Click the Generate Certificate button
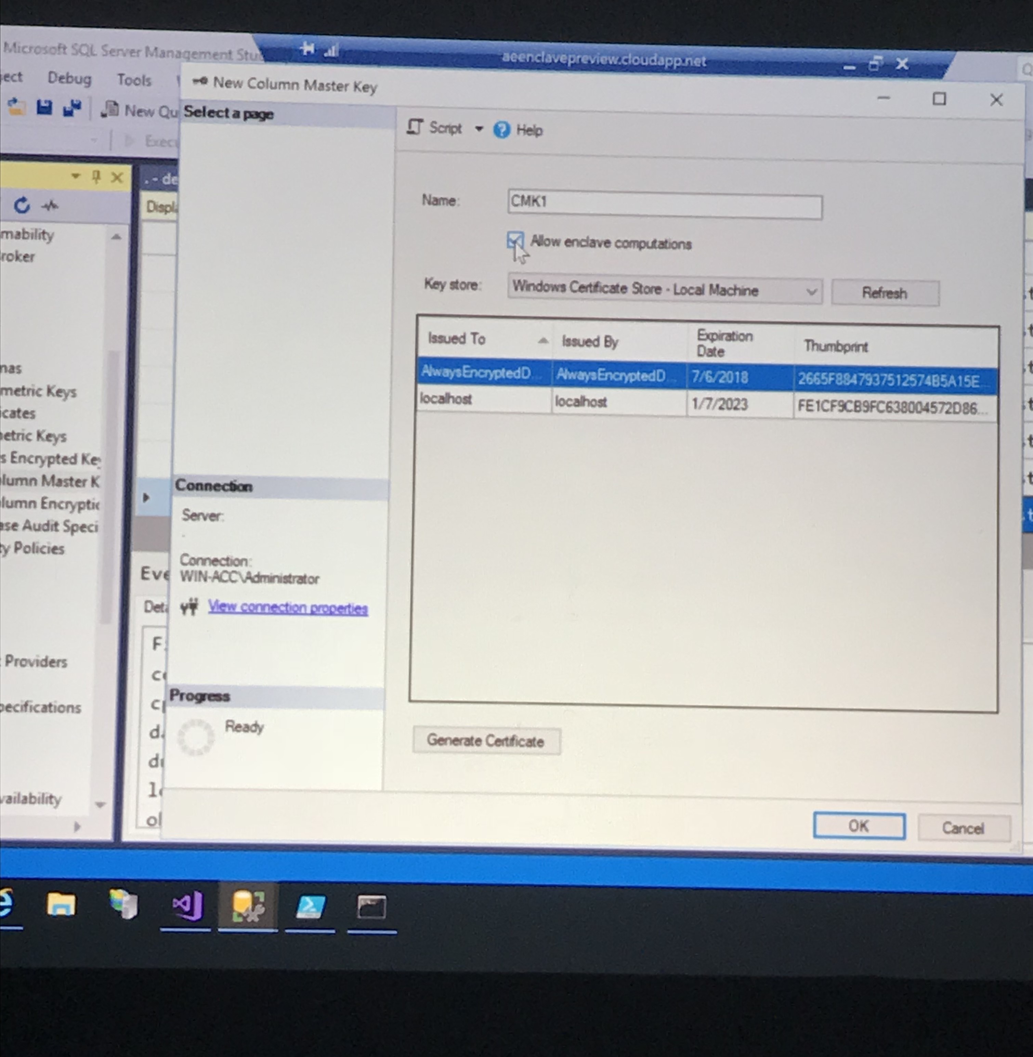The width and height of the screenshot is (1033, 1057). tap(486, 741)
